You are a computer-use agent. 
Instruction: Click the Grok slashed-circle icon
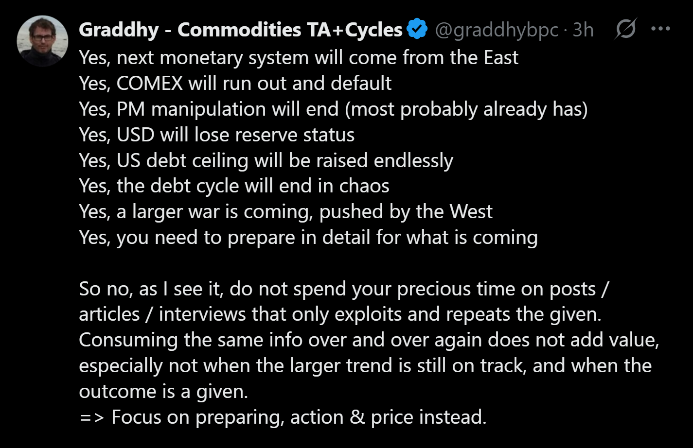click(625, 30)
